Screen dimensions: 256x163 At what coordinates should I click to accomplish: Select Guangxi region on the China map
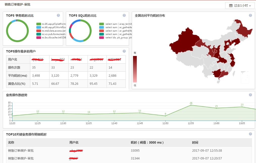point(216,73)
